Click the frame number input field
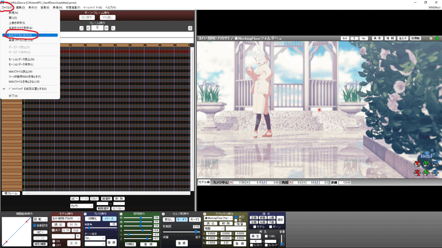Screen dimensions: 442x248 (x=97, y=28)
